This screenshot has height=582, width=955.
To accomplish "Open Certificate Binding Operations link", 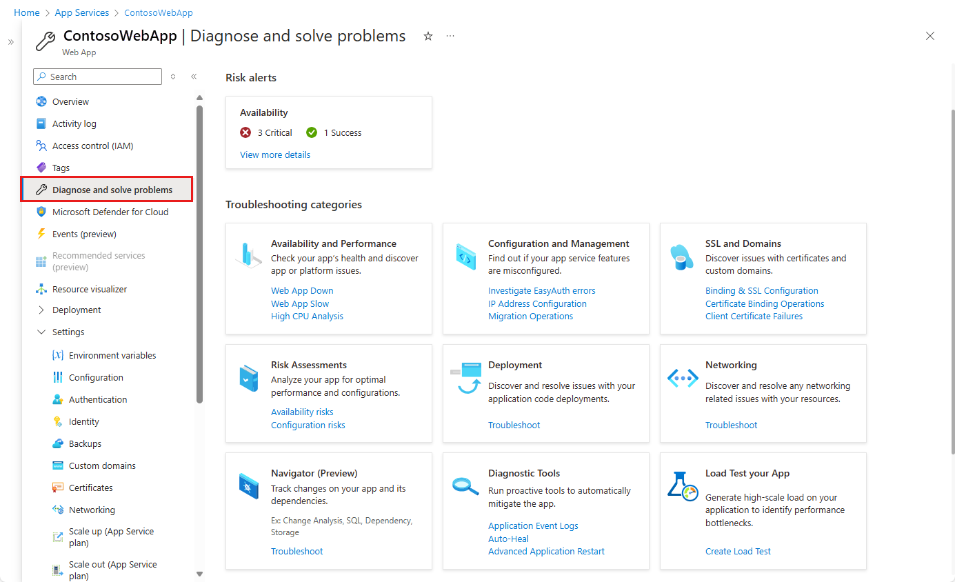I will click(x=765, y=303).
